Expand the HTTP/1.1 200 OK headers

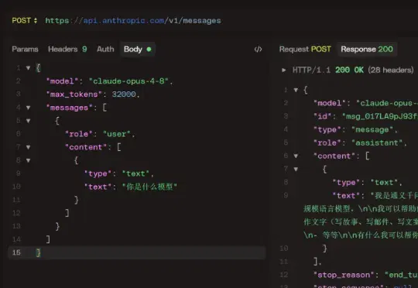coord(284,70)
